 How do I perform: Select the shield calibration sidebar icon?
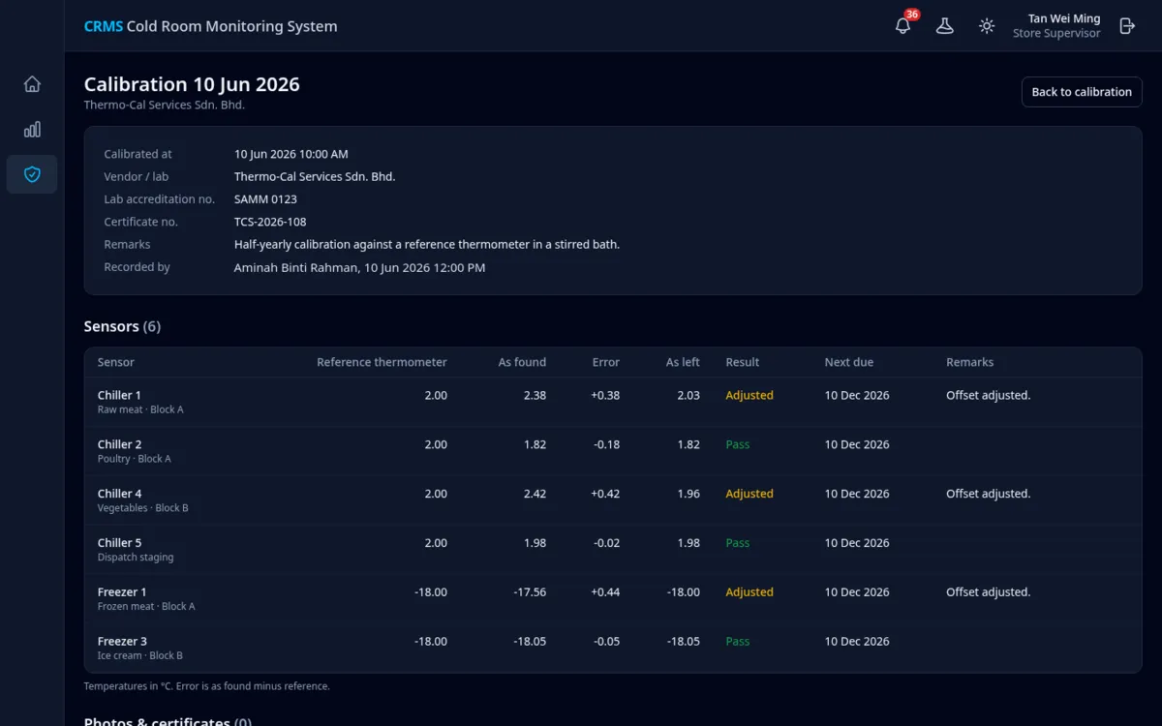[32, 174]
